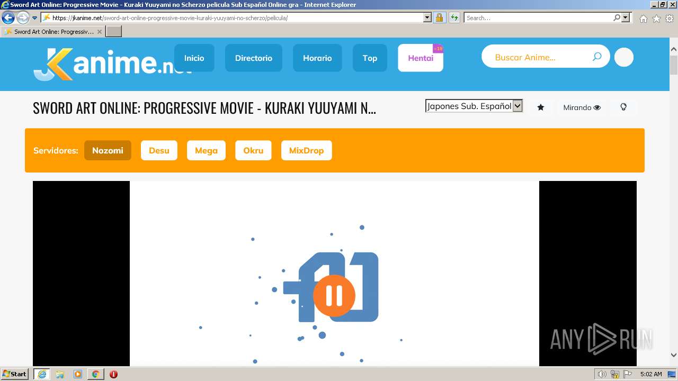
Task: Select the MixDrop server
Action: tap(306, 150)
